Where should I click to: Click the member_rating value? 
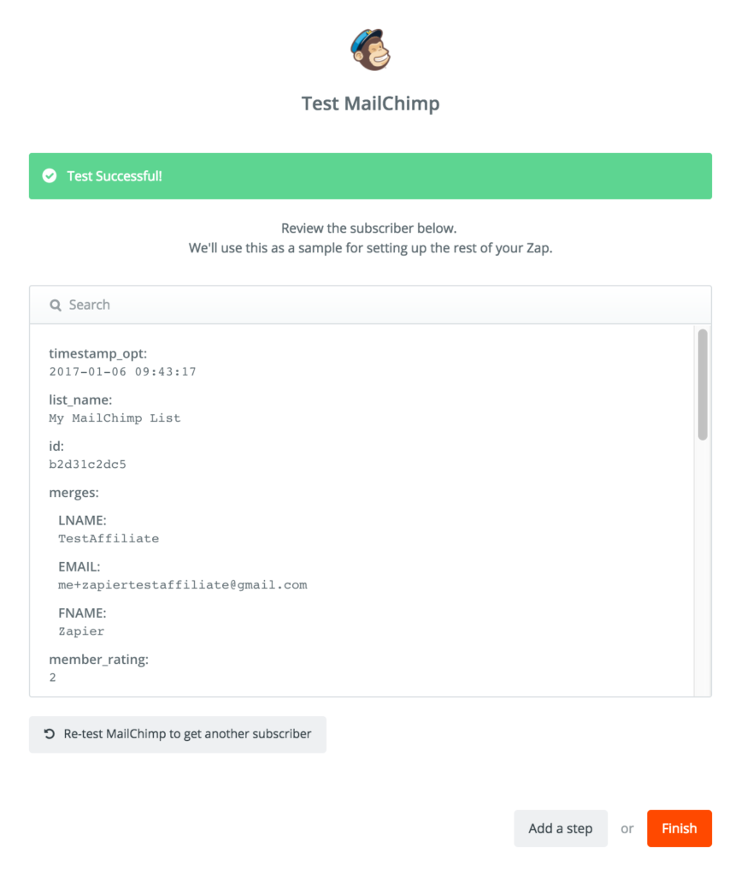coord(52,677)
